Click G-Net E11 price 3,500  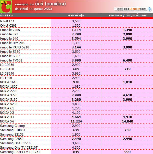tap(76, 21)
